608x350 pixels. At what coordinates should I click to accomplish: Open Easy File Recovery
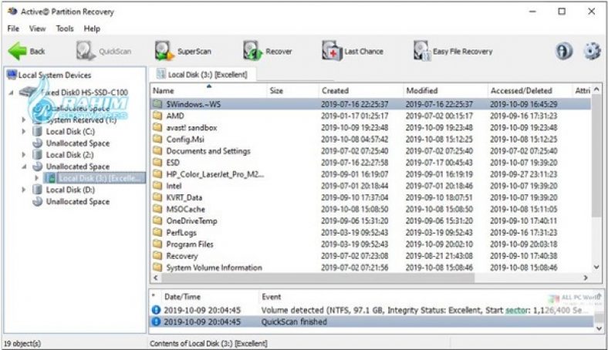[452, 51]
